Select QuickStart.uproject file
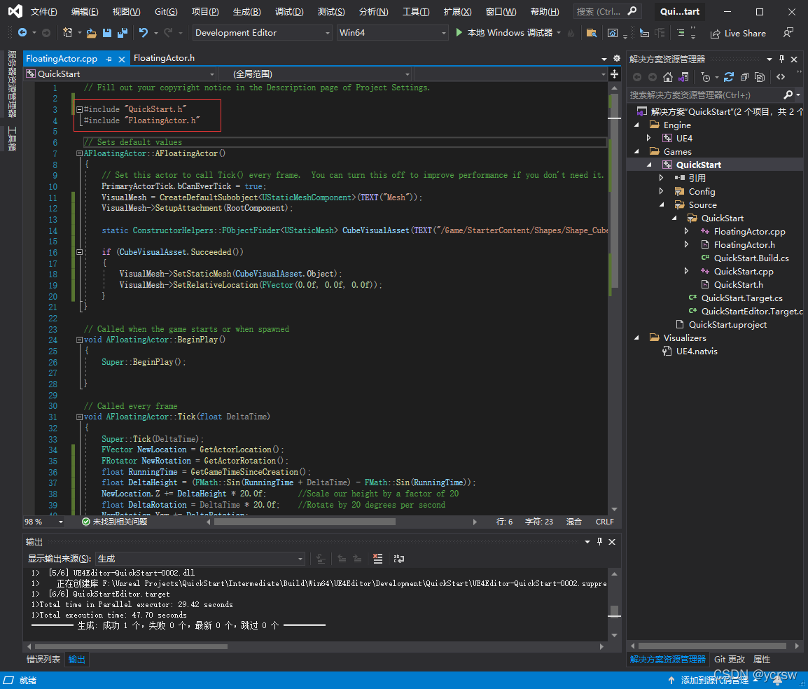 [x=727, y=325]
